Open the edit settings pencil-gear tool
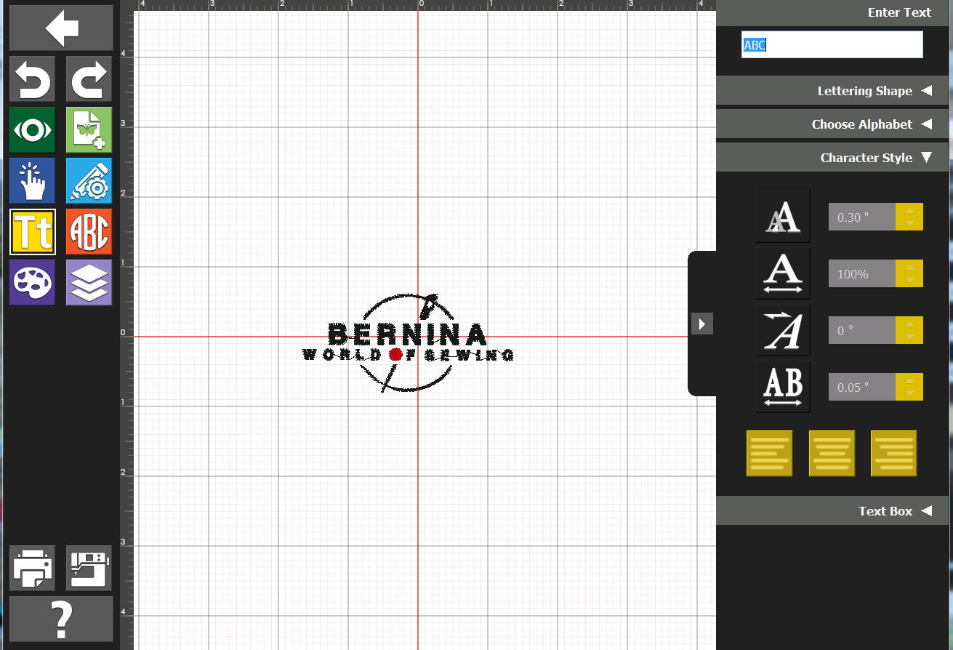The width and height of the screenshot is (953, 650). click(89, 180)
